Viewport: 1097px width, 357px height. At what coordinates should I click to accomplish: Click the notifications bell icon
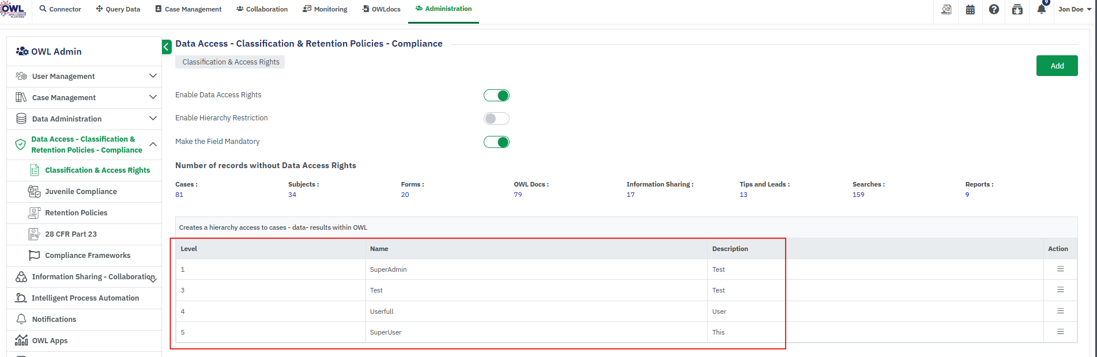tap(1041, 10)
